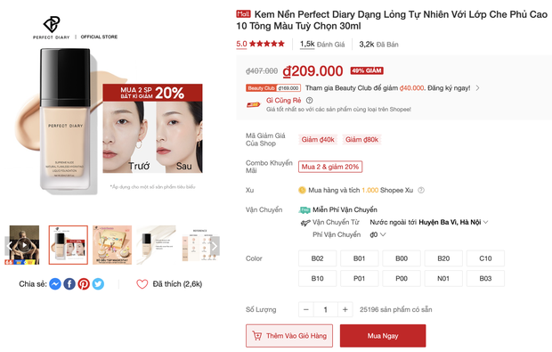Click Shopee Xu help question icon
Viewport: 552px width, 352px height.
[x=421, y=191]
